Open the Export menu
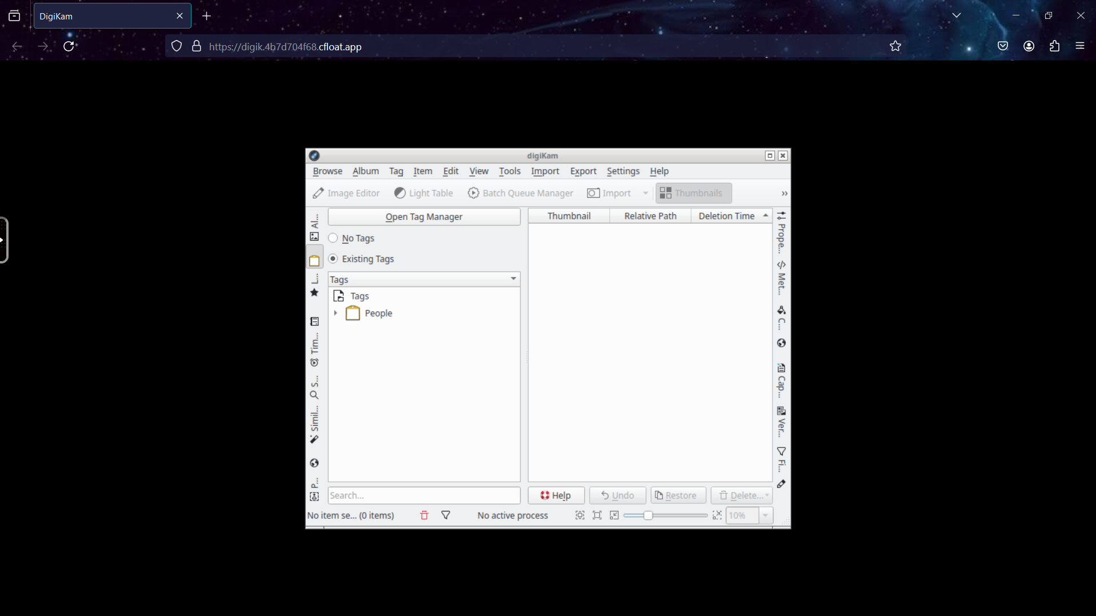This screenshot has width=1096, height=616. (x=583, y=171)
